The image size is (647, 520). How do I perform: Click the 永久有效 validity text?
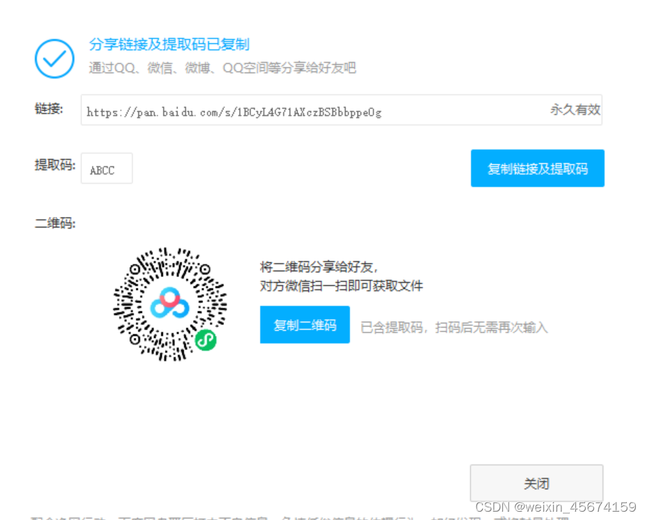(575, 110)
